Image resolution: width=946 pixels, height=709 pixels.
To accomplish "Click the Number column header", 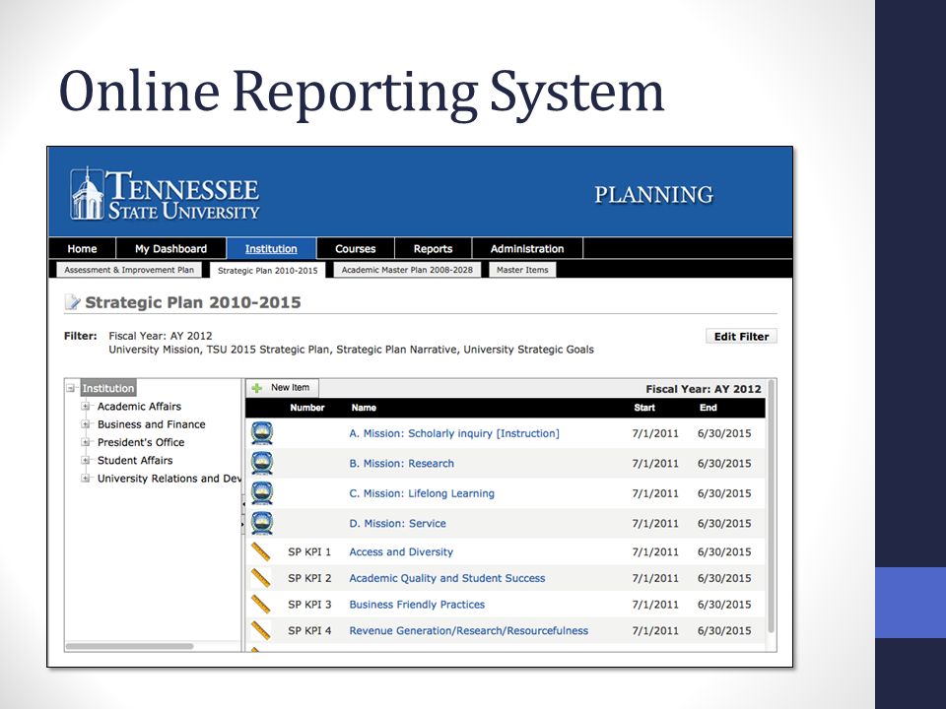I will pos(307,408).
